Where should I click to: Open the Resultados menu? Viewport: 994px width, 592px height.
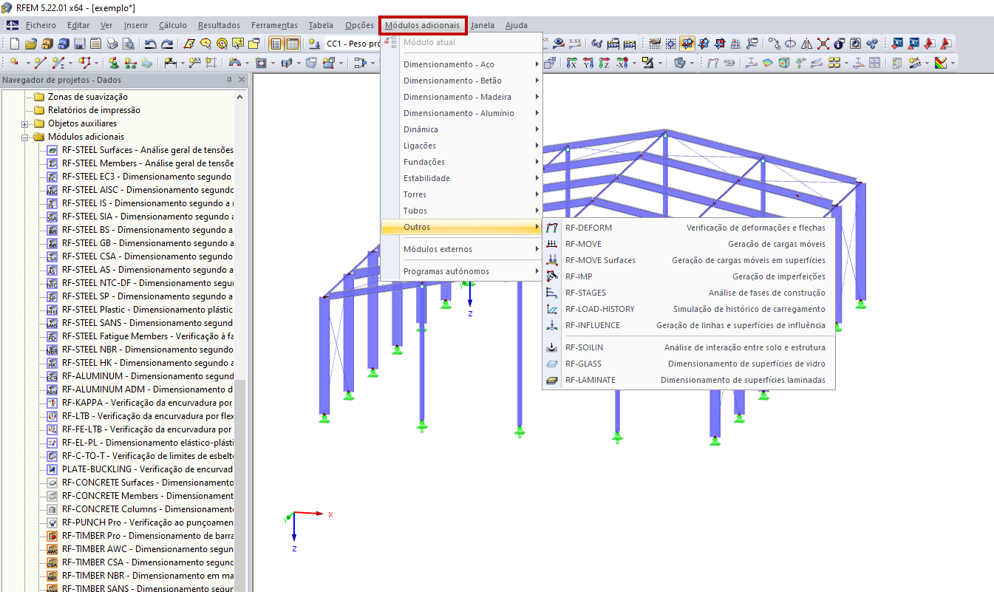click(219, 25)
